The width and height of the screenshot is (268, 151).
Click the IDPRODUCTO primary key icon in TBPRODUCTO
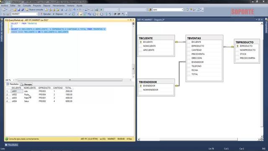[x=237, y=46]
